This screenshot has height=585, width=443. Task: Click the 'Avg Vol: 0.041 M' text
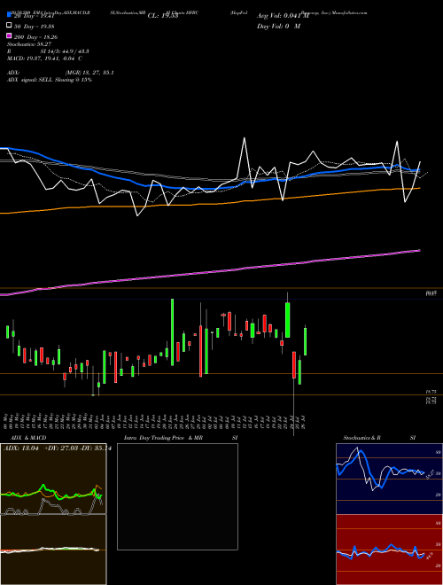pyautogui.click(x=283, y=16)
